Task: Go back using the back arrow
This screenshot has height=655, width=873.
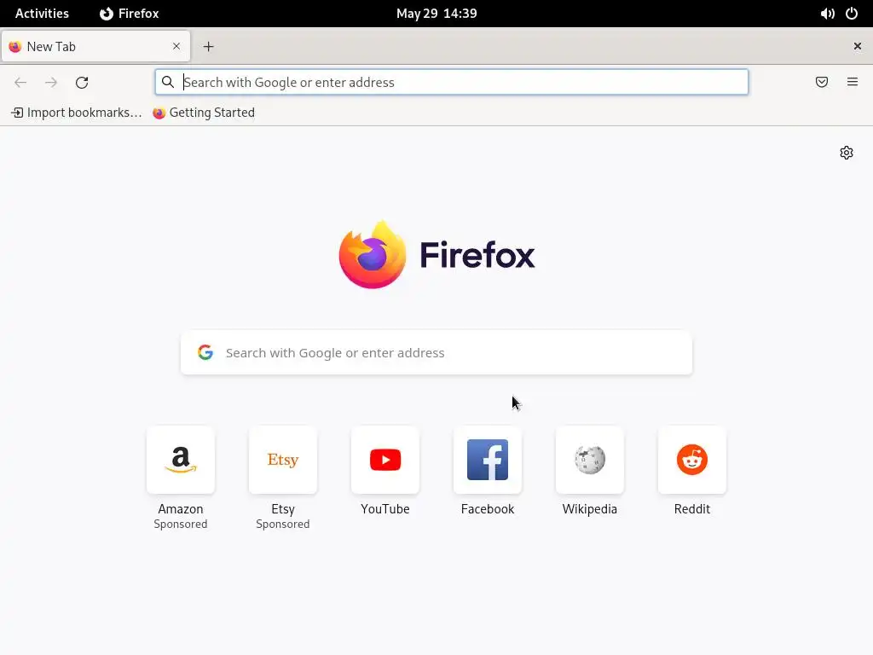Action: (x=20, y=83)
